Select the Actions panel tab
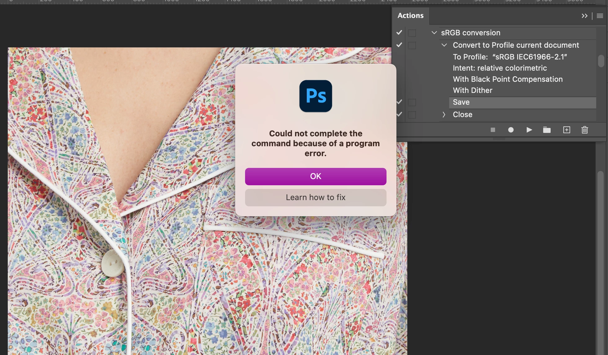Viewport: 608px width, 355px height. [x=410, y=15]
